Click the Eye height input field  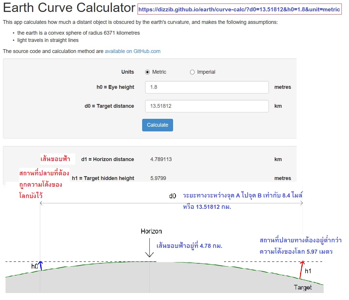tap(207, 87)
